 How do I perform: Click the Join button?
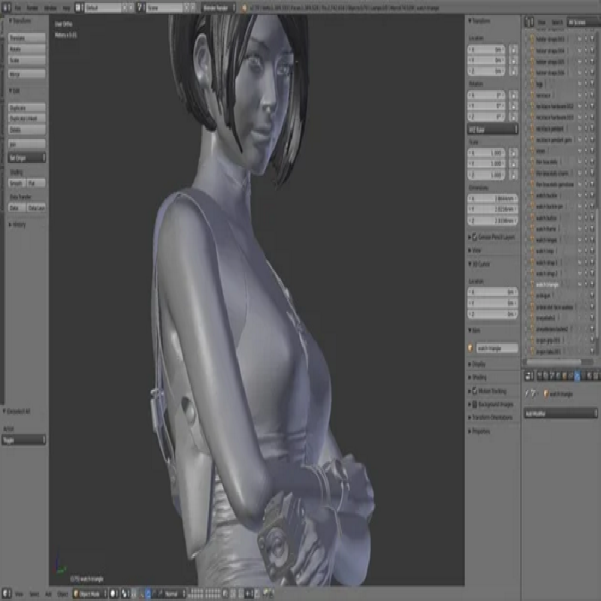[x=27, y=143]
